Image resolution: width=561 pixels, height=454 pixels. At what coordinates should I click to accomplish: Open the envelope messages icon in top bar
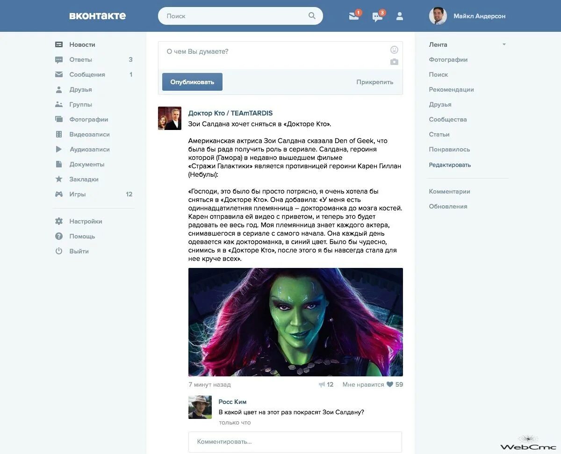353,16
